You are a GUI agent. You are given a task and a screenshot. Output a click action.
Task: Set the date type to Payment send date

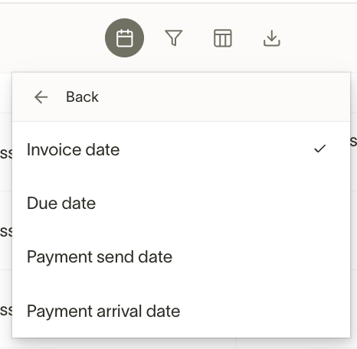[181, 257]
